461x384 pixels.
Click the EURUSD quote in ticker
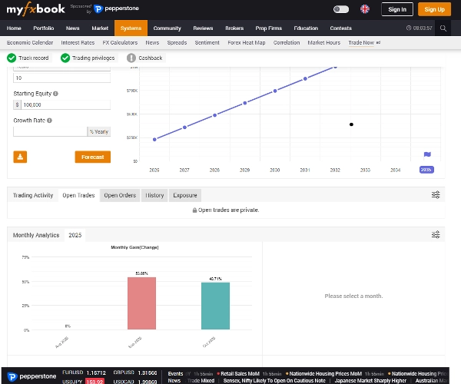(x=84, y=372)
